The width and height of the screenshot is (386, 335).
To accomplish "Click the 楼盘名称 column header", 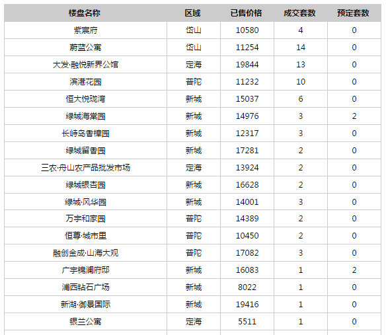I will 84,13.
